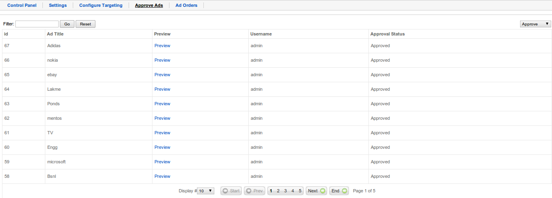Click the Go filter button
The image size is (552, 198).
coord(67,24)
